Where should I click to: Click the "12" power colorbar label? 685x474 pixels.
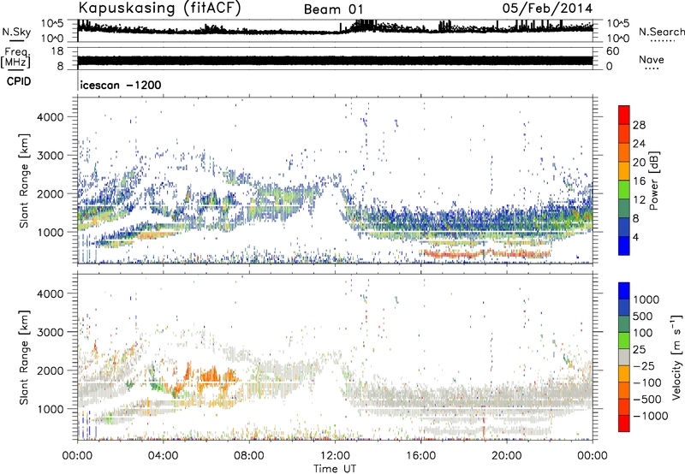(639, 200)
